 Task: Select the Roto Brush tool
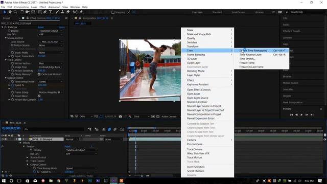pyautogui.click(x=75, y=12)
